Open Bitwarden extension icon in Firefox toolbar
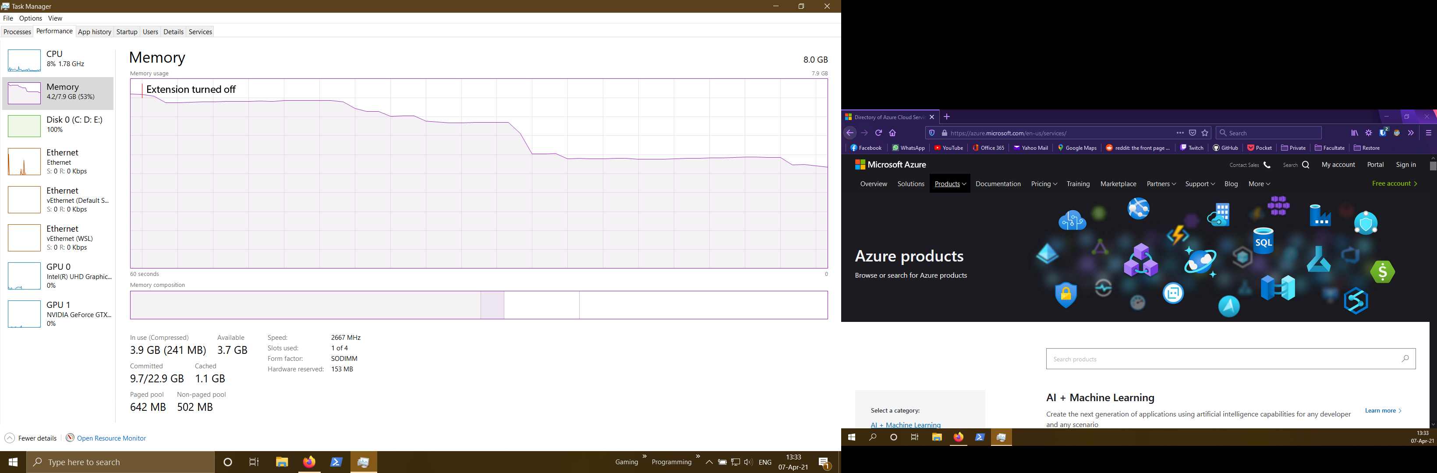The height and width of the screenshot is (473, 1437). [x=1383, y=132]
